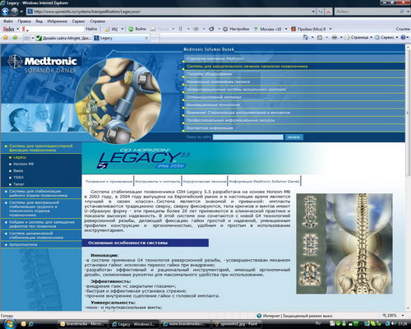Open the Хирургическая техника page tab
411x329 pixels.
(205, 182)
